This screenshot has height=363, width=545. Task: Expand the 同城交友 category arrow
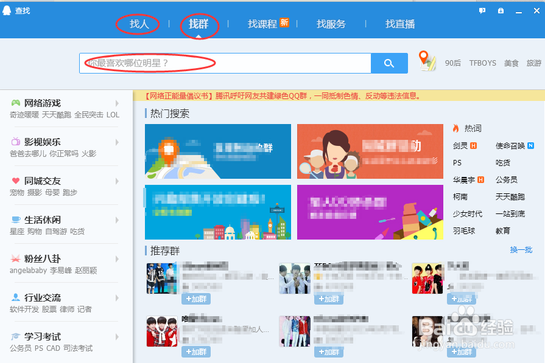tap(117, 181)
